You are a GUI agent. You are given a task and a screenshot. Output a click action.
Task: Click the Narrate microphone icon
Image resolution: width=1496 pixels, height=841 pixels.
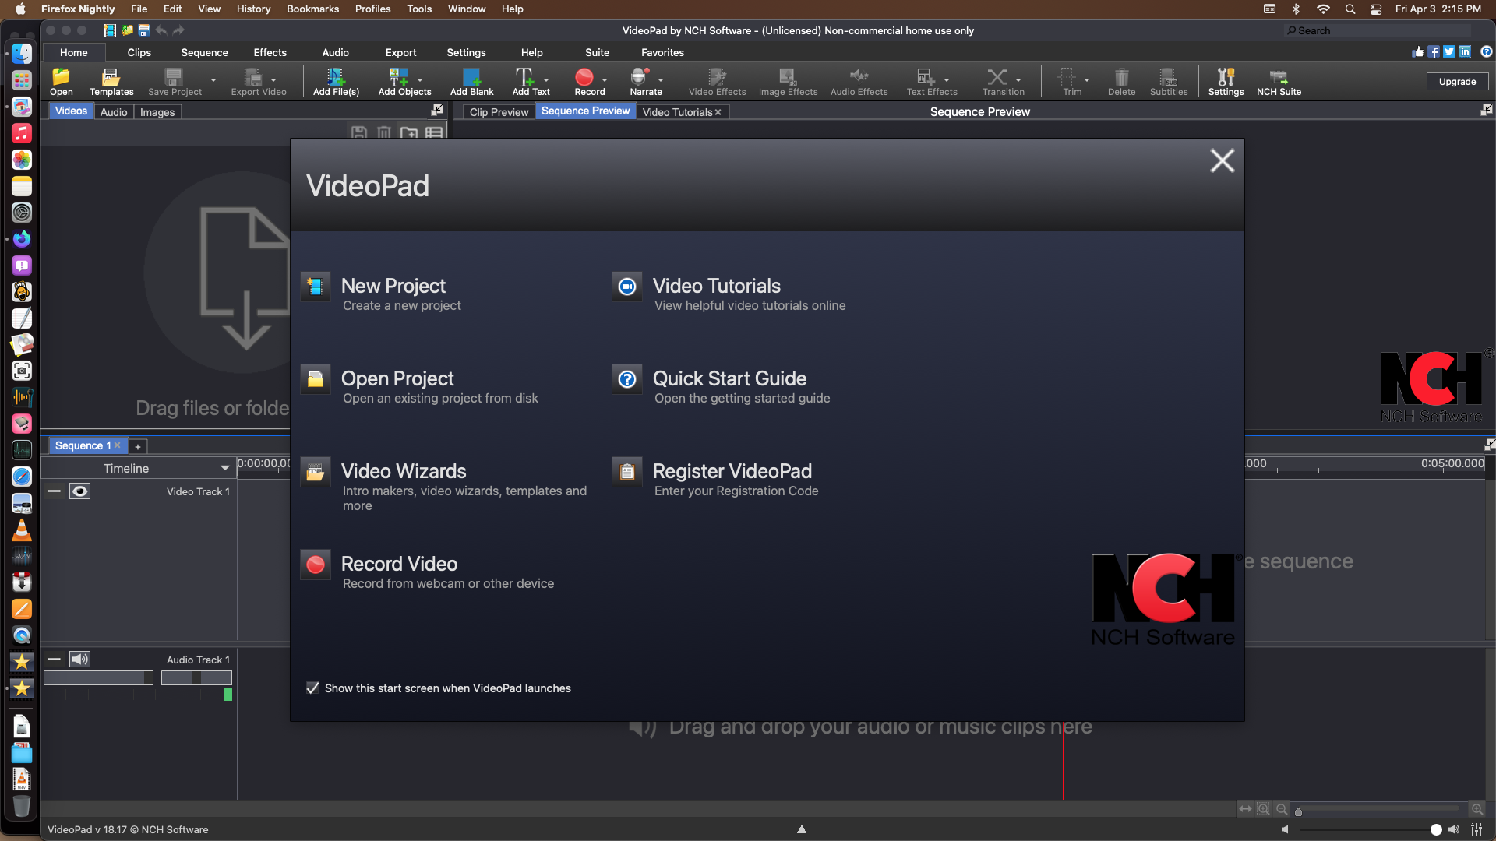pyautogui.click(x=640, y=81)
